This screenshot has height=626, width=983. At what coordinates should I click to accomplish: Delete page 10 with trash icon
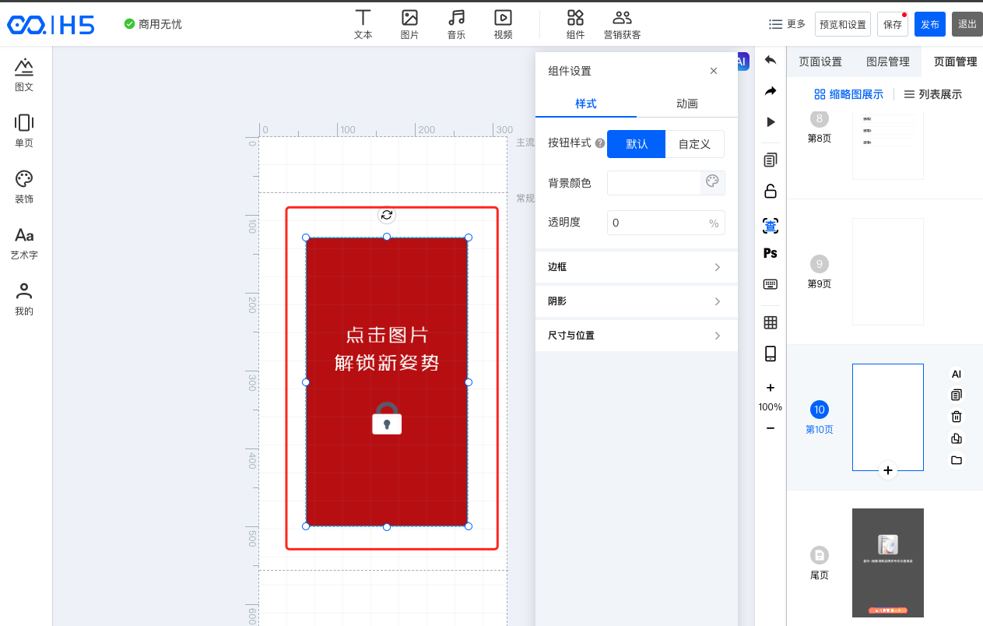(957, 417)
